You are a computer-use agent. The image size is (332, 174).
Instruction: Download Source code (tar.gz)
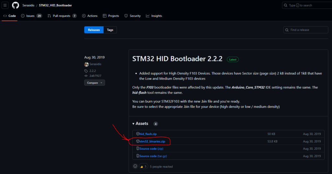[153, 156]
